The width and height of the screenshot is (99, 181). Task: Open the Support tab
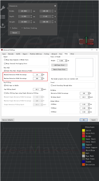coord(25,54)
